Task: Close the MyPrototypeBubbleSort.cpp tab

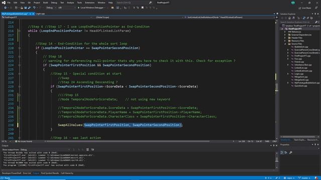Action: 33,13
